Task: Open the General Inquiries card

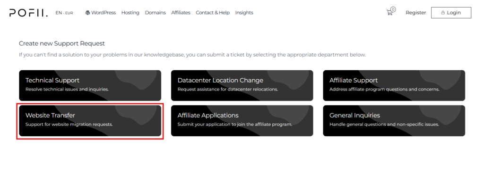Action: coord(394,121)
